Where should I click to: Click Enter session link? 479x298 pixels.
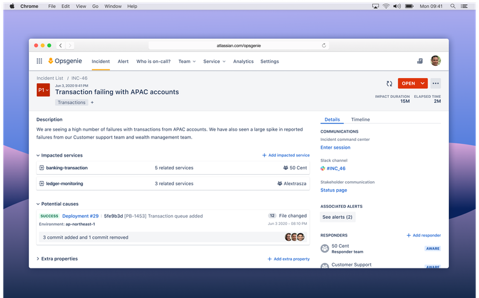click(x=335, y=147)
